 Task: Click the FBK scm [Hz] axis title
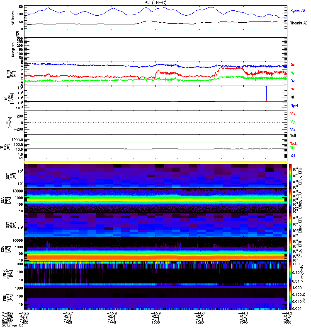point(8,297)
